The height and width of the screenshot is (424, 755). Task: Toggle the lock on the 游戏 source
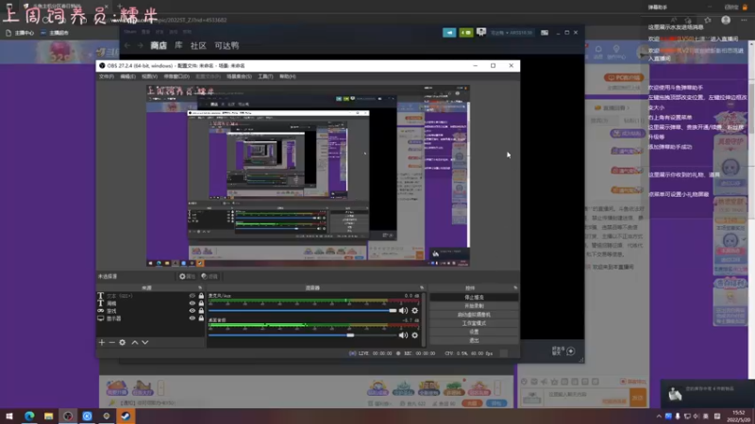pos(201,311)
